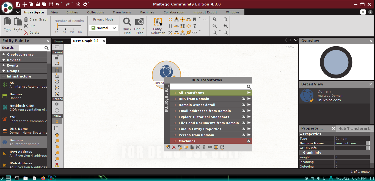The height and width of the screenshot is (181, 375).
Task: Click the Clear Graph button
Action: (36, 19)
